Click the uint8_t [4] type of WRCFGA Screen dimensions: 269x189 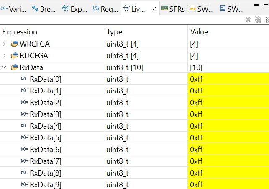[x=123, y=44]
